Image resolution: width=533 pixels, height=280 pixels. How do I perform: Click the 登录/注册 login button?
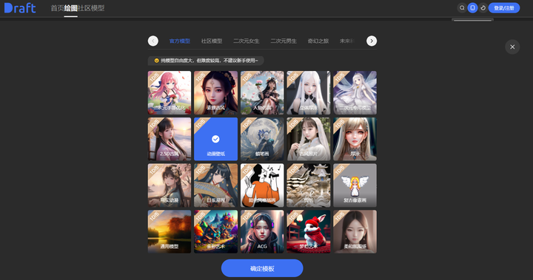click(x=504, y=8)
